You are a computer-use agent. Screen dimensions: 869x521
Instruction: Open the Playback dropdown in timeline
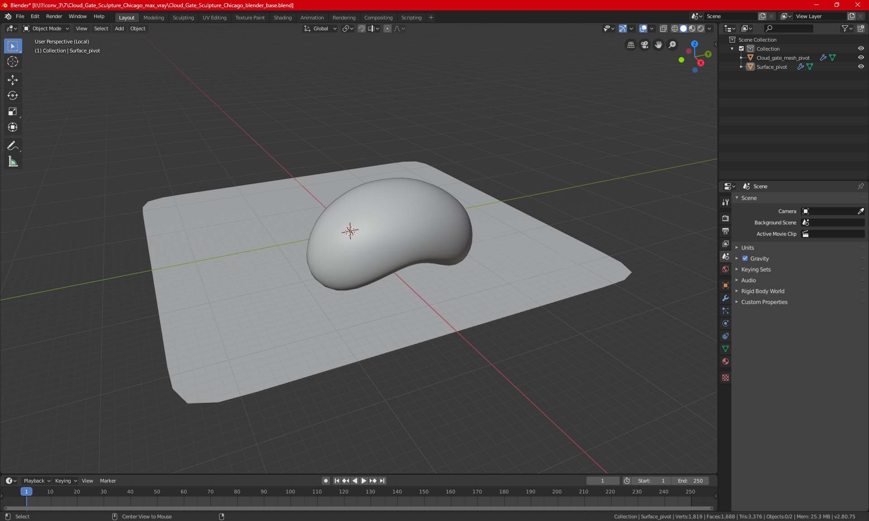pos(37,481)
